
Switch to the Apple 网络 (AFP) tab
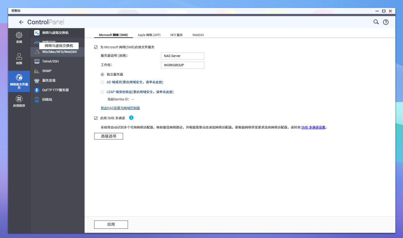pyautogui.click(x=149, y=35)
